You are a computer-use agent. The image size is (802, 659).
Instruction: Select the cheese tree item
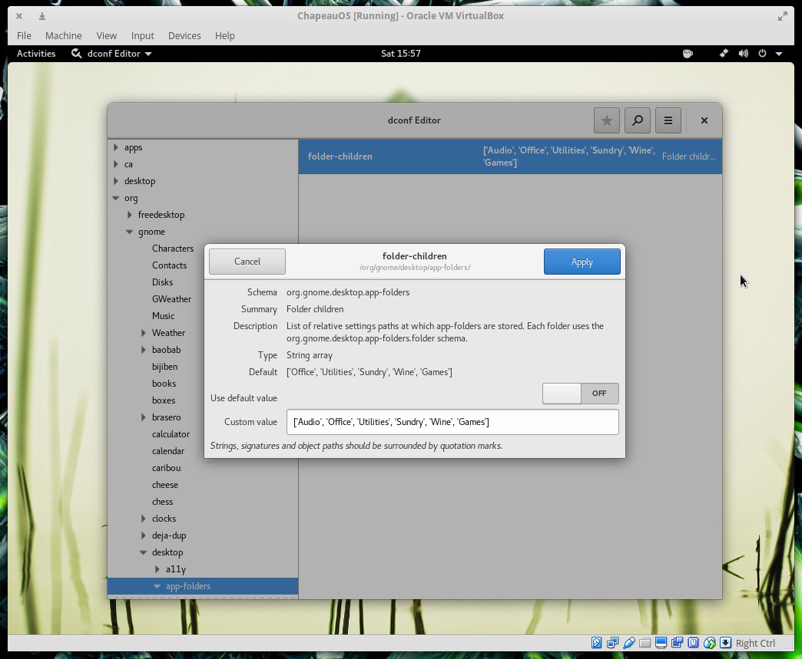(x=164, y=484)
